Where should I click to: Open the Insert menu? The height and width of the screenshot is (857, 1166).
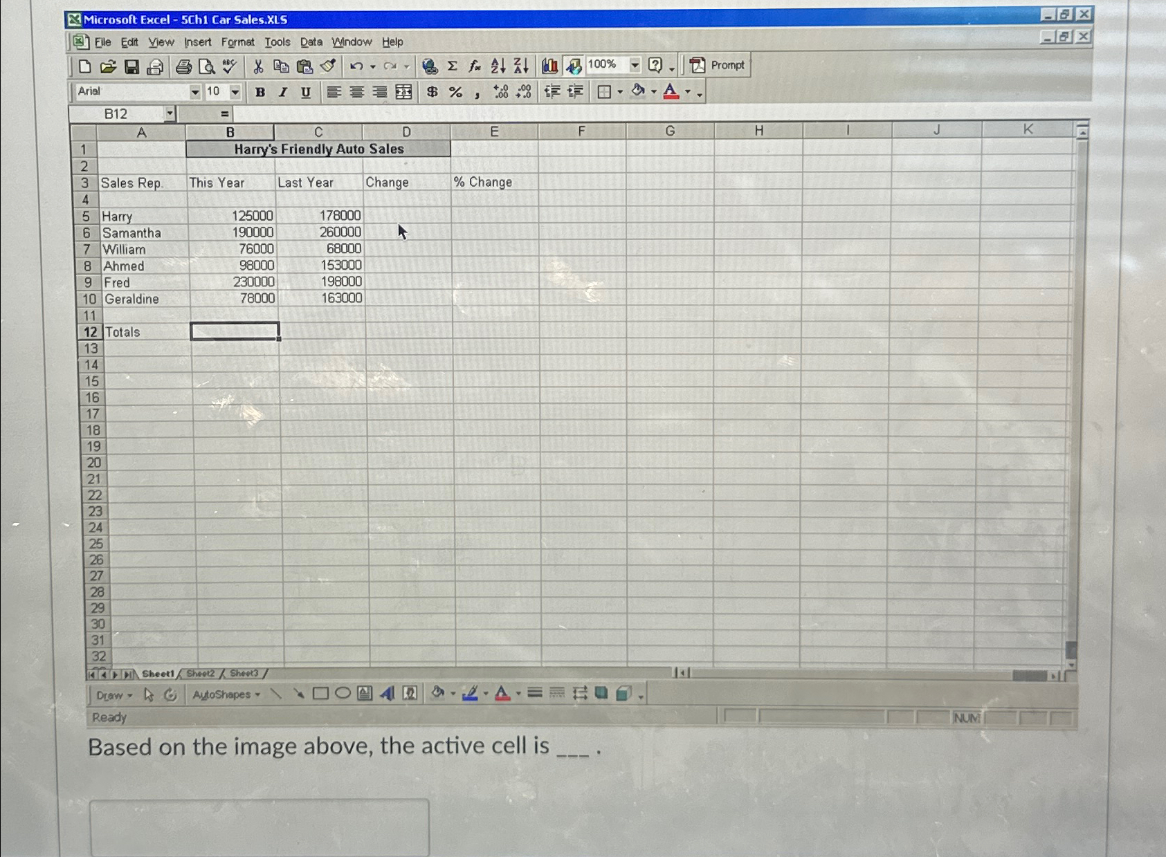point(198,42)
